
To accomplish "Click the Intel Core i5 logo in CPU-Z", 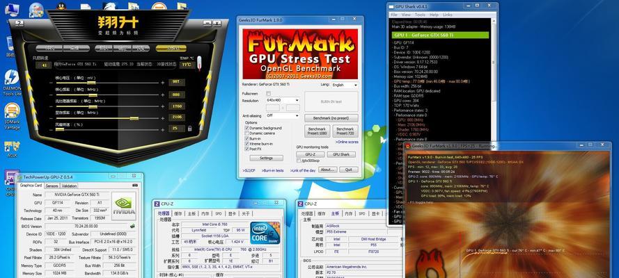I will [265, 233].
